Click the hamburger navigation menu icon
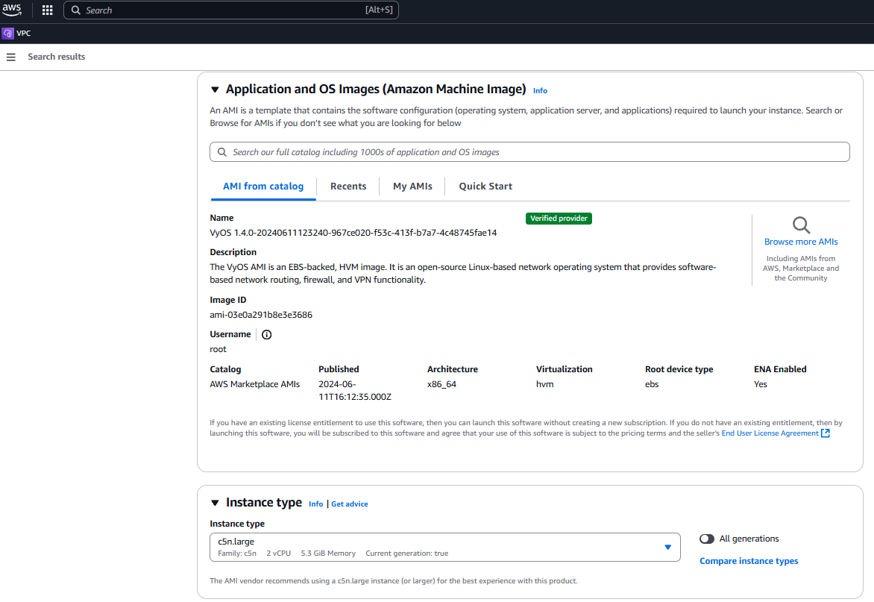The image size is (874, 602). pyautogui.click(x=10, y=57)
